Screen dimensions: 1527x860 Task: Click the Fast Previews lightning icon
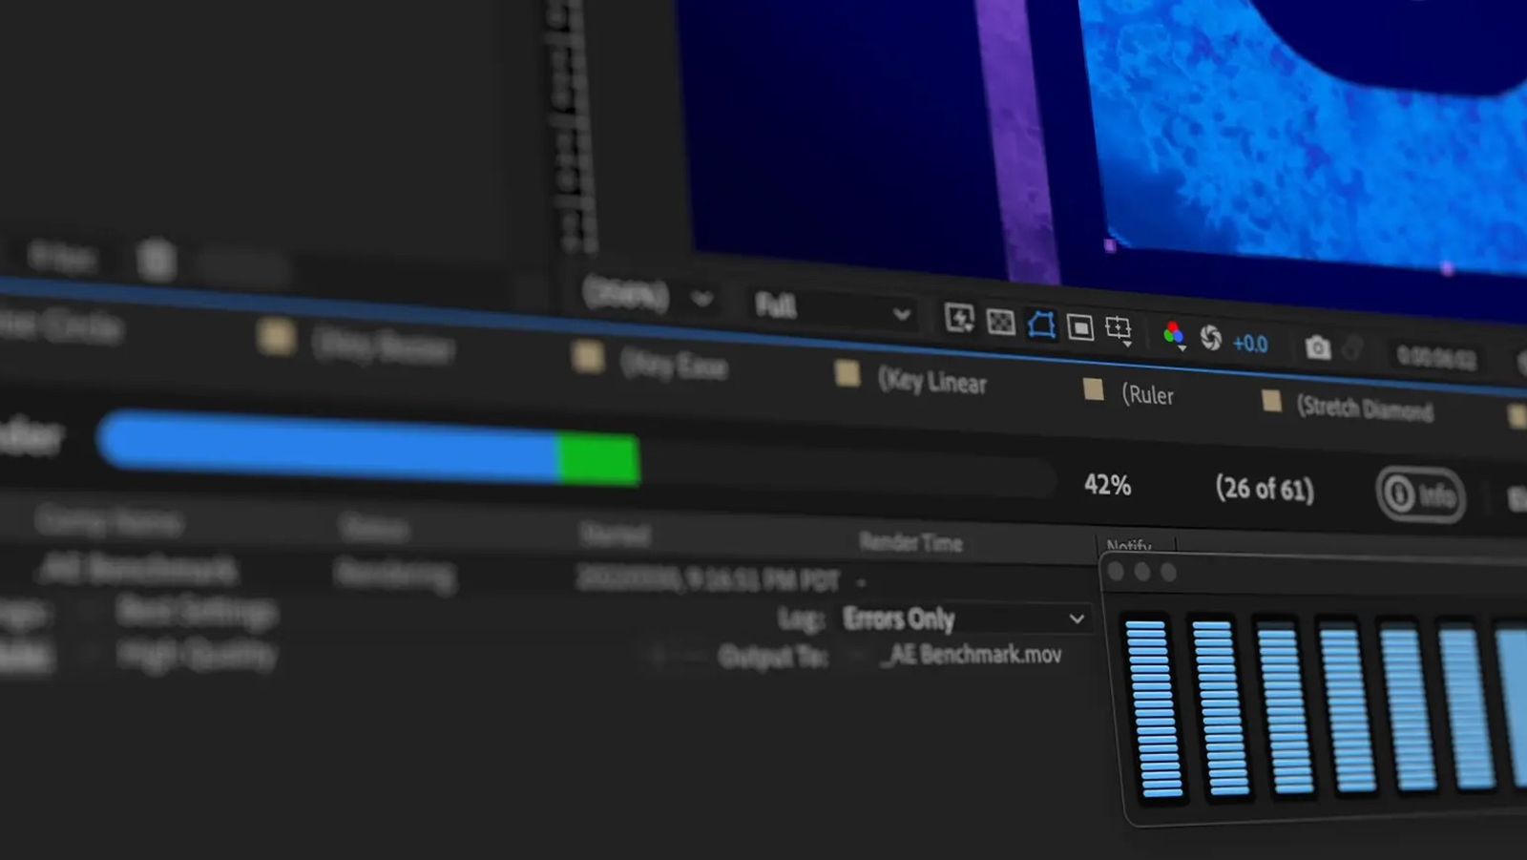point(958,318)
